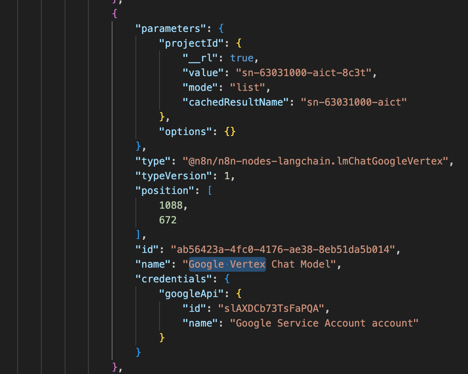Click the position value 1088
468x374 pixels.
(171, 205)
